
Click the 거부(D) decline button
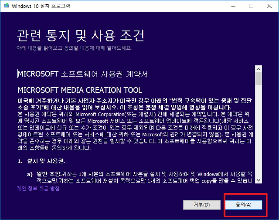point(202,205)
